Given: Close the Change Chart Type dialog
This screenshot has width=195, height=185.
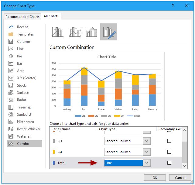Looking at the screenshot, I should (x=186, y=6).
